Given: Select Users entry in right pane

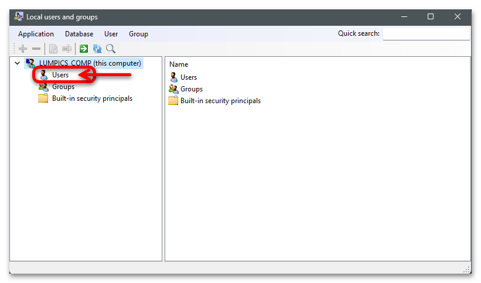Looking at the screenshot, I should pos(189,77).
